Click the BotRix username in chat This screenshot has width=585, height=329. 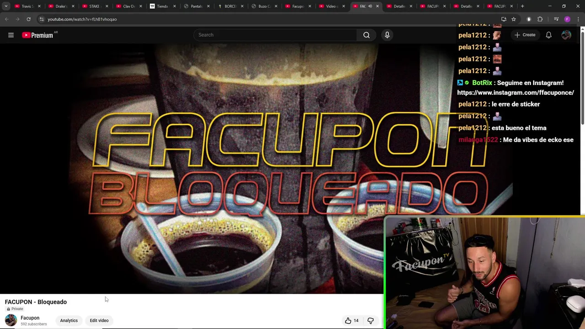[x=482, y=83]
